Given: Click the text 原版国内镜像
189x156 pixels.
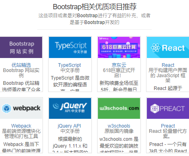Looking at the screenshot, I should pyautogui.click(x=119, y=131).
